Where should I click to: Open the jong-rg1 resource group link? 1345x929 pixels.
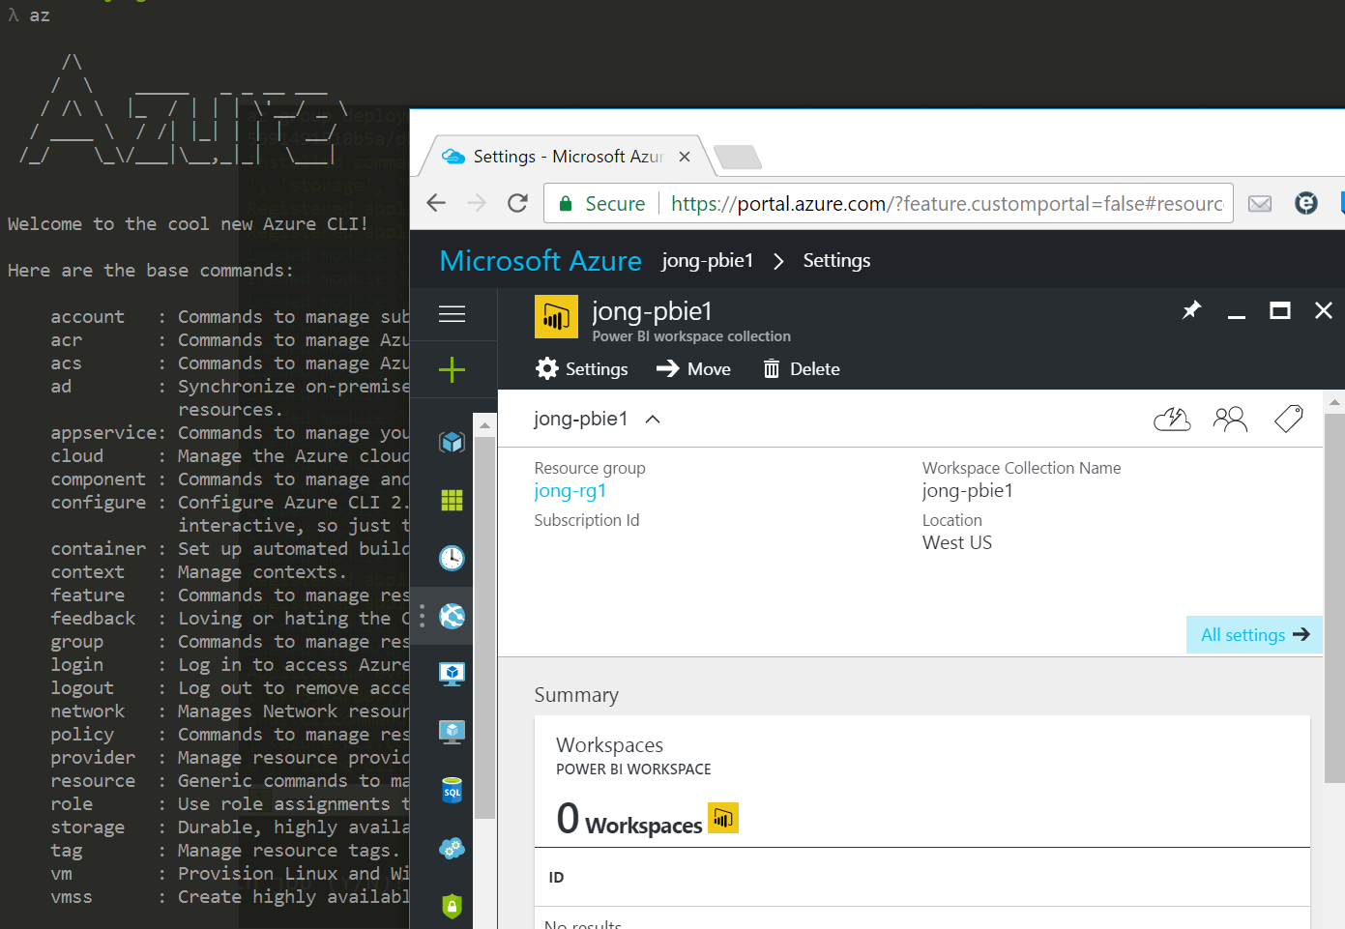pos(570,491)
